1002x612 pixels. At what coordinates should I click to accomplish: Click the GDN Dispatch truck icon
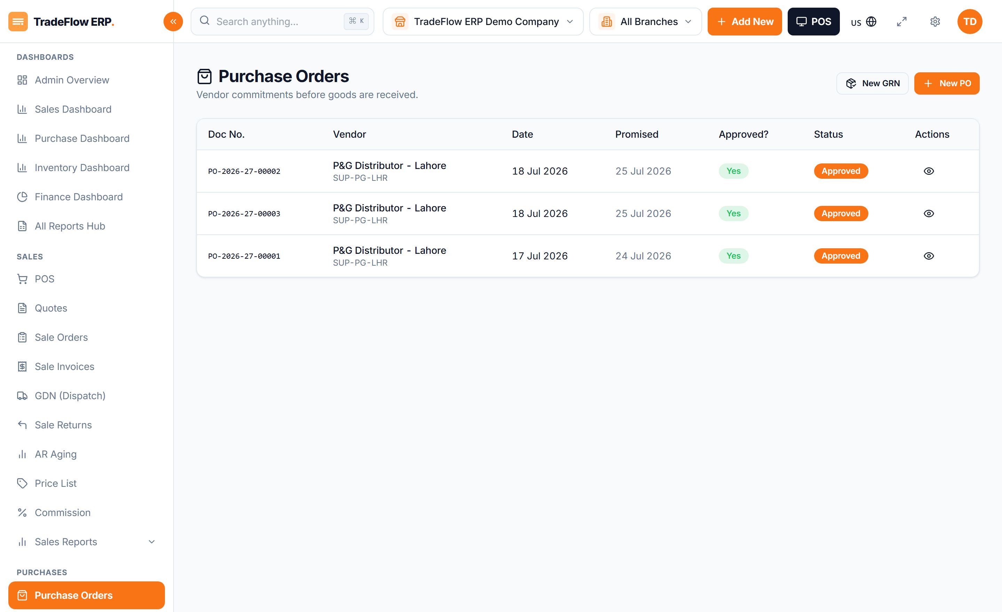22,396
